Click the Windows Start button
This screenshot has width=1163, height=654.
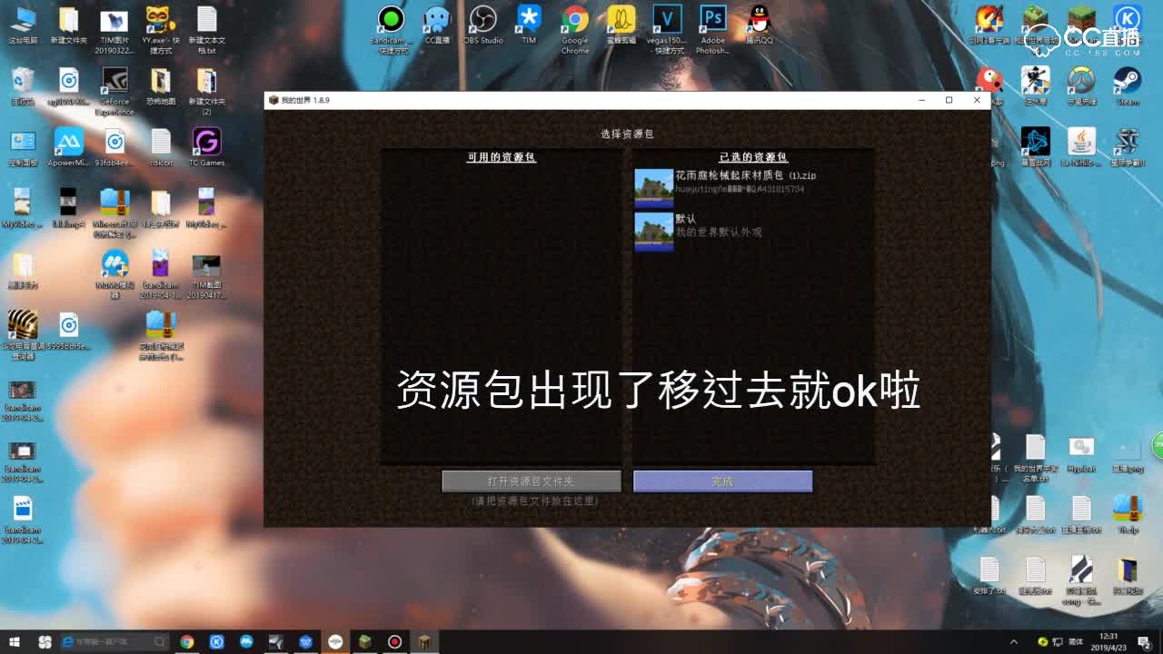tap(16, 641)
